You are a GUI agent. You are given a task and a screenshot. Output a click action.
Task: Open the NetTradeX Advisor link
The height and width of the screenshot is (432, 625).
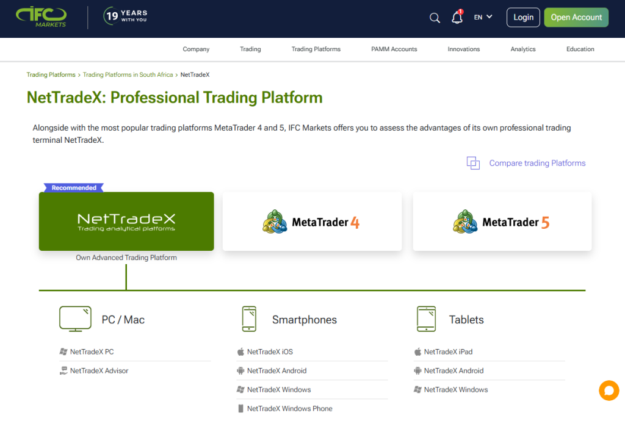click(x=99, y=370)
